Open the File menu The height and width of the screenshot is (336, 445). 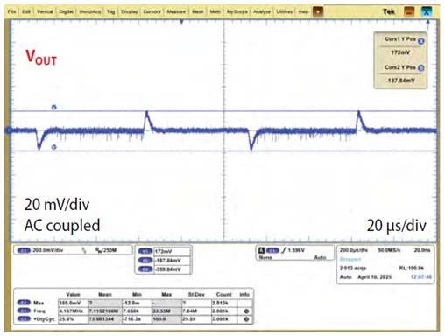point(11,11)
